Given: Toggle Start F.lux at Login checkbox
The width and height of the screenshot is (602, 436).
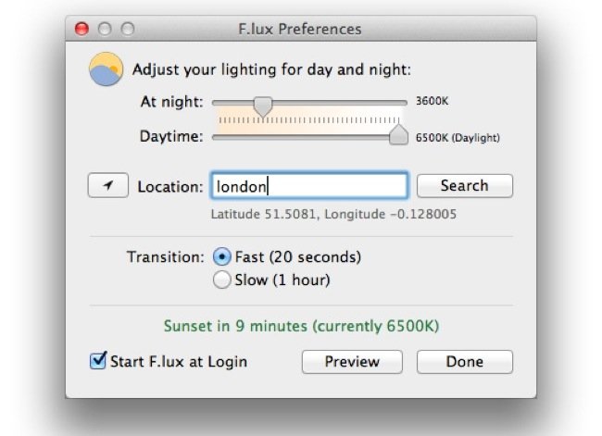Looking at the screenshot, I should (98, 361).
